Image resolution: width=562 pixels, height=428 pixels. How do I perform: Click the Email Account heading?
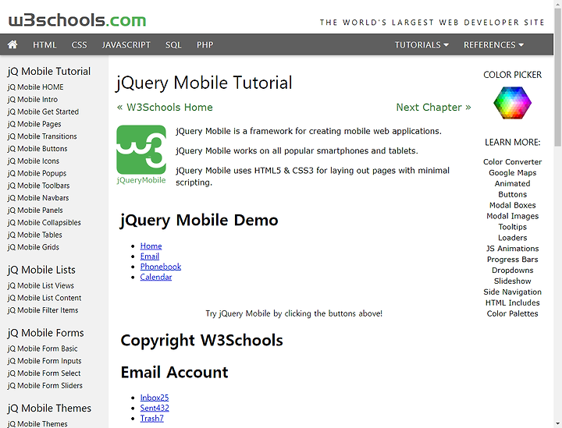174,372
